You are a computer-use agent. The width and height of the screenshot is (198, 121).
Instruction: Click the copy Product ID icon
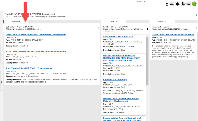point(167,4)
